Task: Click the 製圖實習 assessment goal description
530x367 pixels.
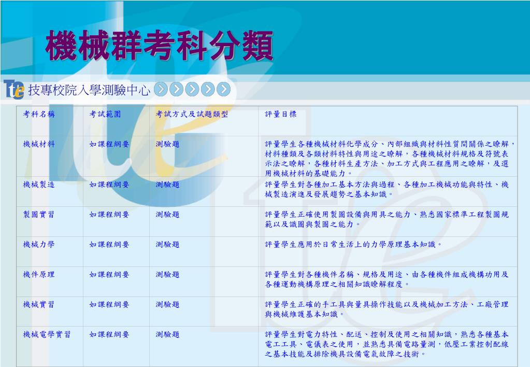Action: click(386, 219)
